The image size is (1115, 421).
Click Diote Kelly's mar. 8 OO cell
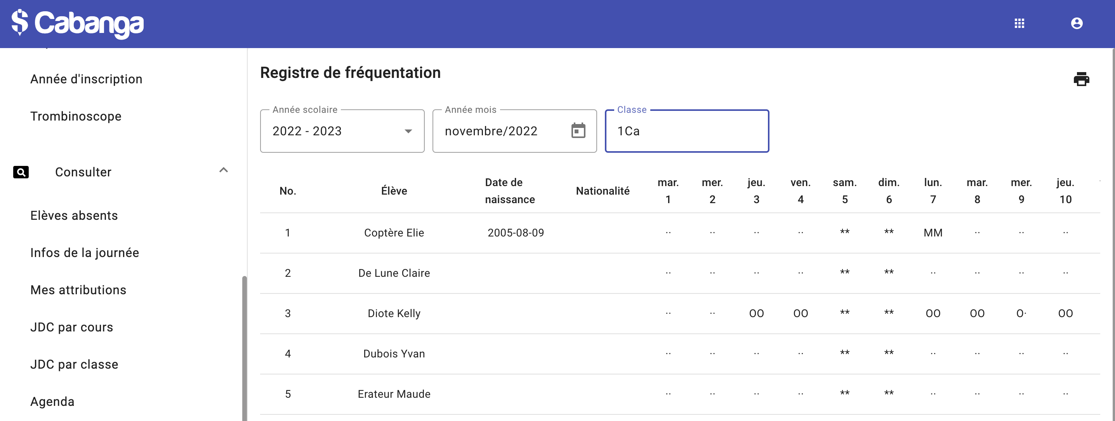977,313
